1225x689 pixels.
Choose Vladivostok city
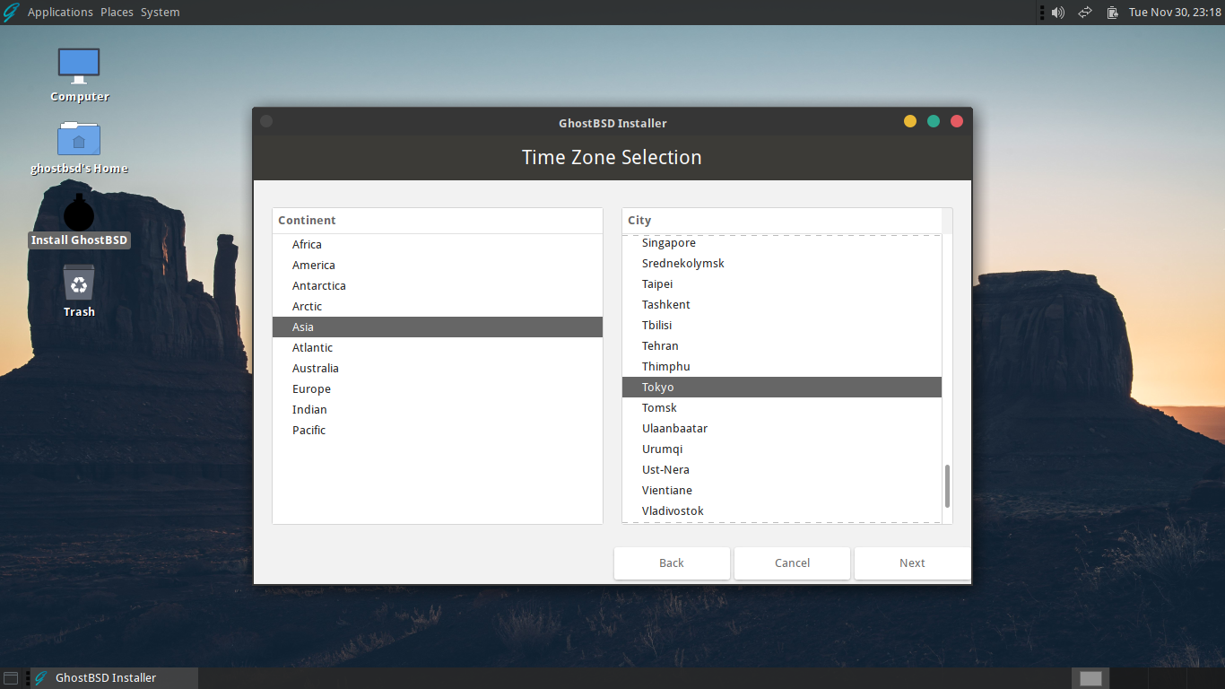point(782,511)
